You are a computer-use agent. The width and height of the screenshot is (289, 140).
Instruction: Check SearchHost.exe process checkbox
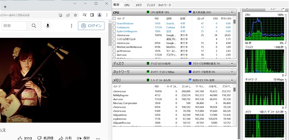click(114, 23)
